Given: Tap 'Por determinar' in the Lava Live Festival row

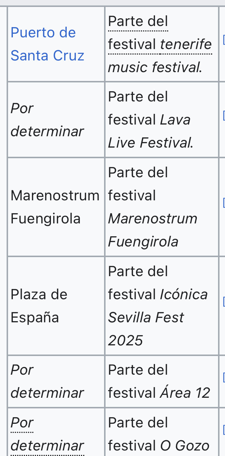Looking at the screenshot, I should (47, 120).
